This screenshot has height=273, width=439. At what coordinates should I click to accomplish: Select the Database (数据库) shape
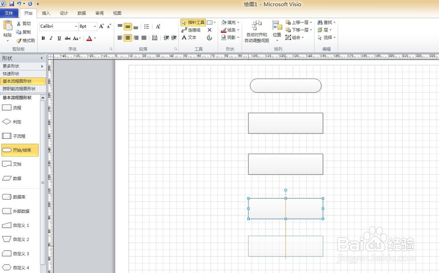point(14,197)
